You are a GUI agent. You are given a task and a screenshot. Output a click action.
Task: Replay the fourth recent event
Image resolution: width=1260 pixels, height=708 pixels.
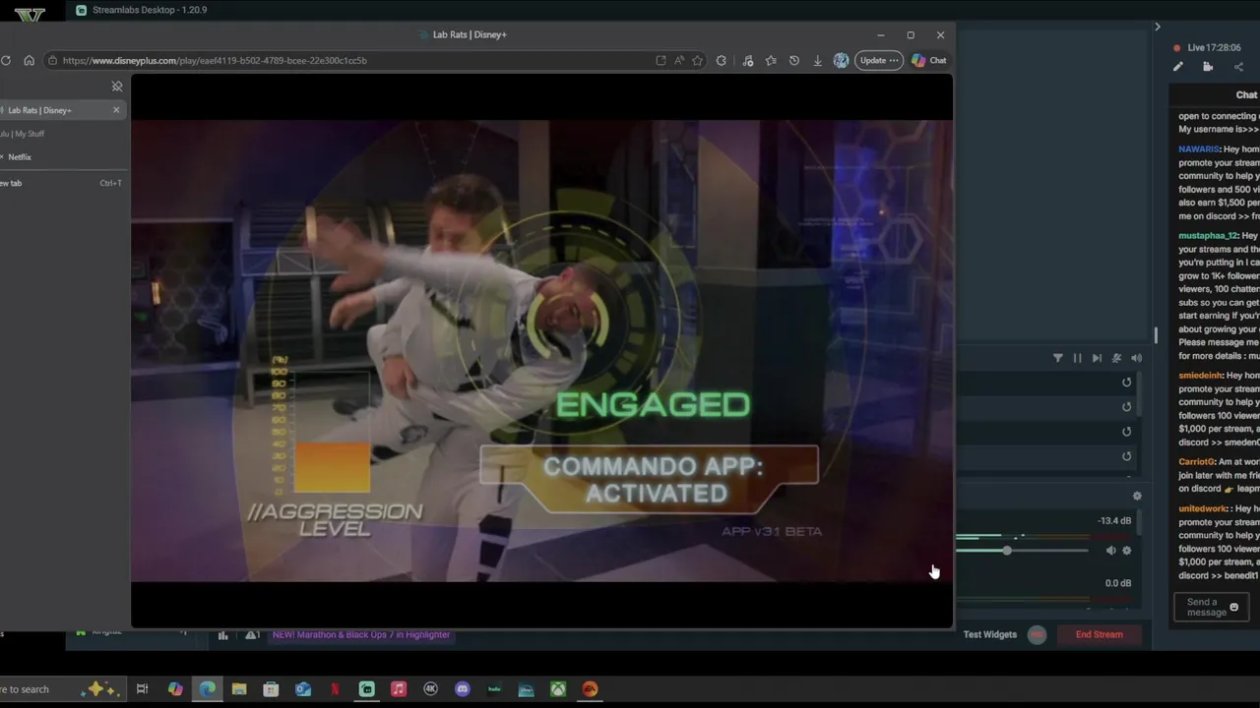pos(1127,456)
